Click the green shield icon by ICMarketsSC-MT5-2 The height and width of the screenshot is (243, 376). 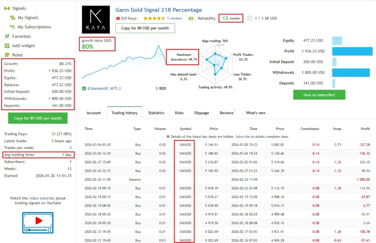[x=84, y=88]
